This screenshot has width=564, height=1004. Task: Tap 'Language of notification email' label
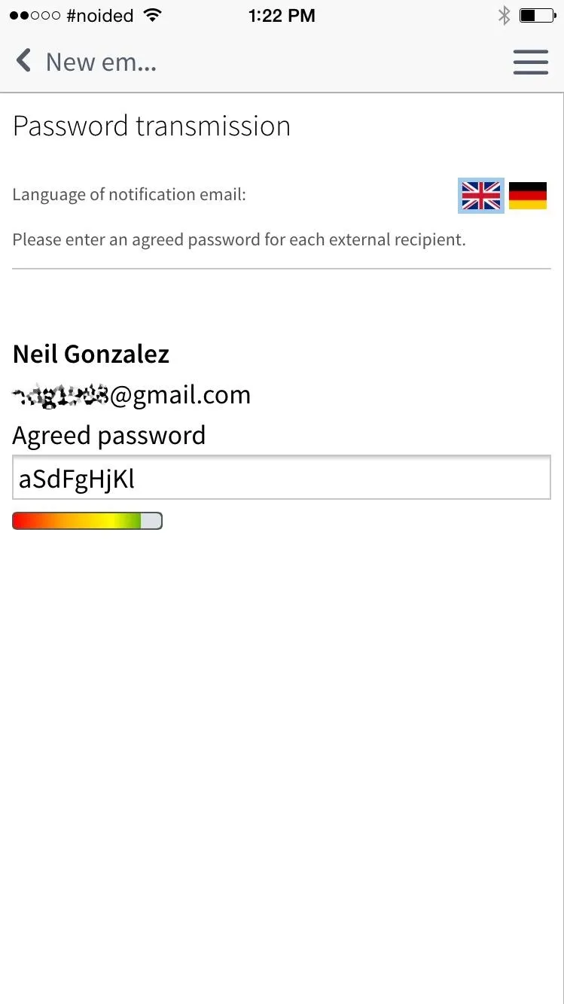tap(130, 194)
